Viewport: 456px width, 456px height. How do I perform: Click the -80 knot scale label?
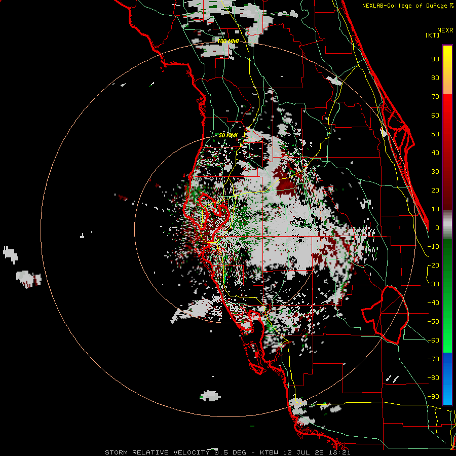tap(433, 378)
